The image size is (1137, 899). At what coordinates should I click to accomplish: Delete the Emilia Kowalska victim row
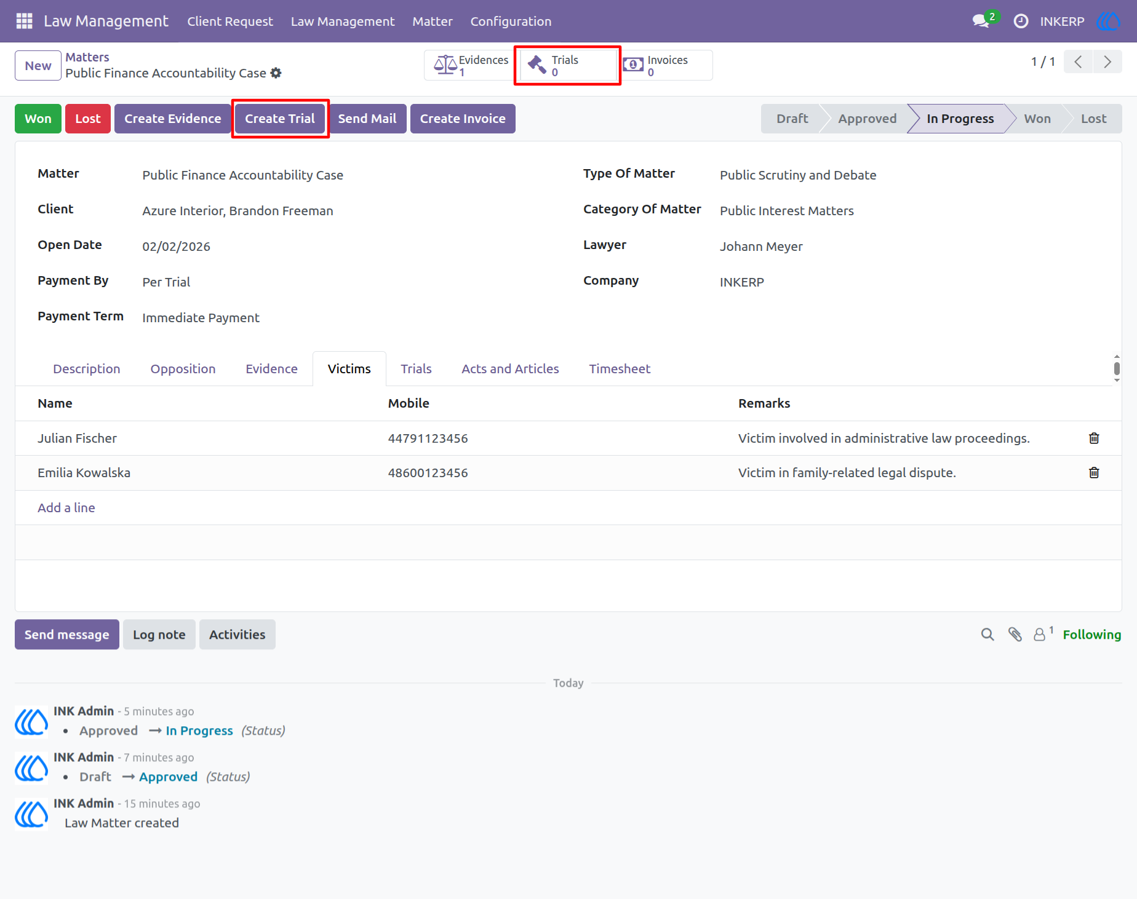tap(1094, 472)
